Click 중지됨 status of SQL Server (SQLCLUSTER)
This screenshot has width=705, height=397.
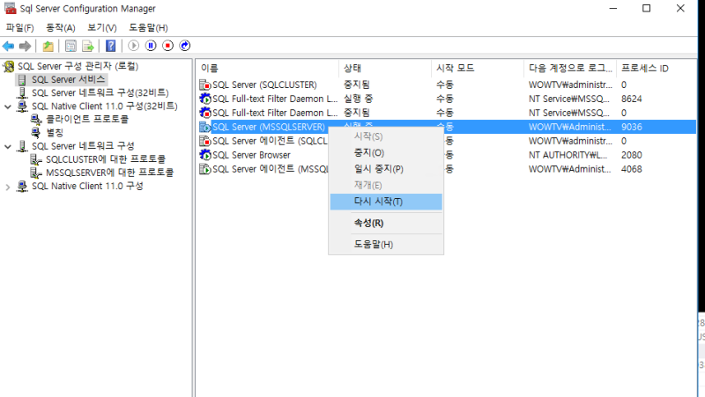click(357, 85)
